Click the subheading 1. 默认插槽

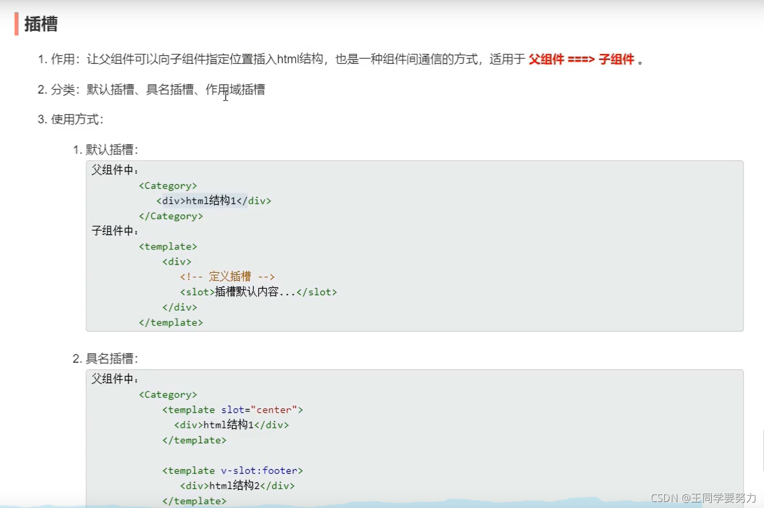pyautogui.click(x=106, y=149)
